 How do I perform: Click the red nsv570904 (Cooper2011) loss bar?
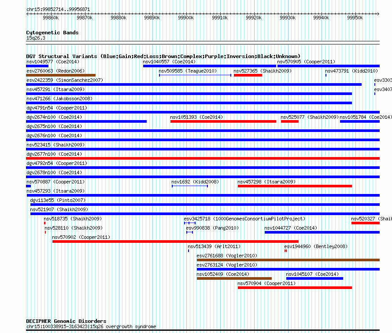(295, 288)
